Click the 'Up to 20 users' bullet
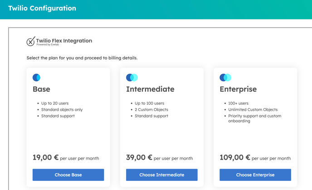Screen dimensions: 312x190 [x=55, y=103]
